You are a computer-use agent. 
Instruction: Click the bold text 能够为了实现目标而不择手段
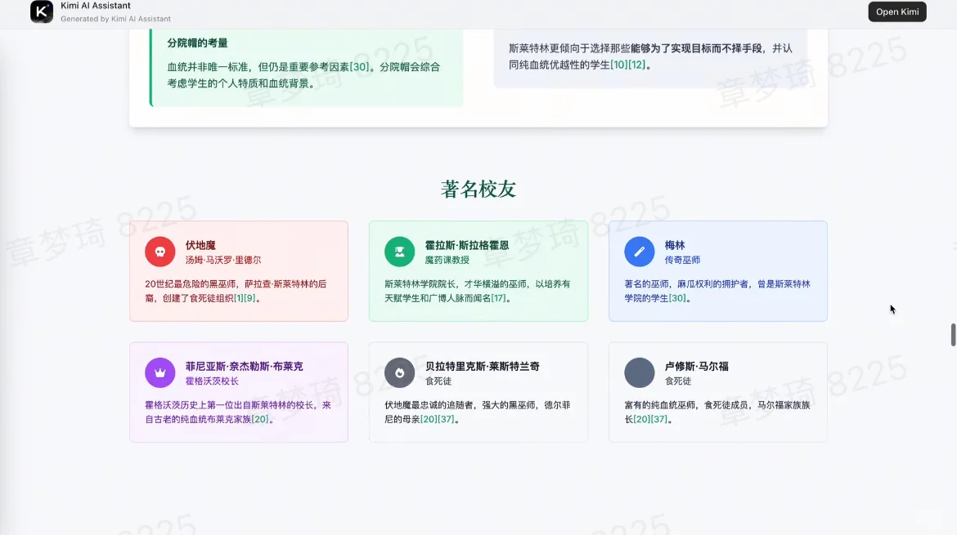(696, 48)
